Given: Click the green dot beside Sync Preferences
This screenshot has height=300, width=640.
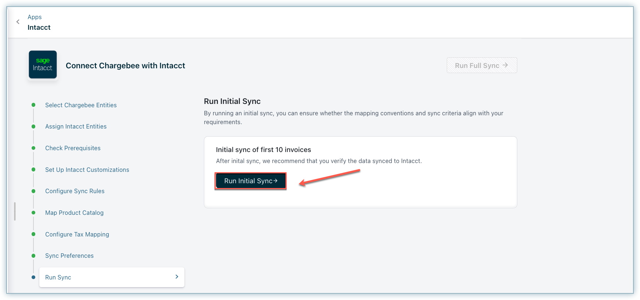Looking at the screenshot, I should [33, 256].
